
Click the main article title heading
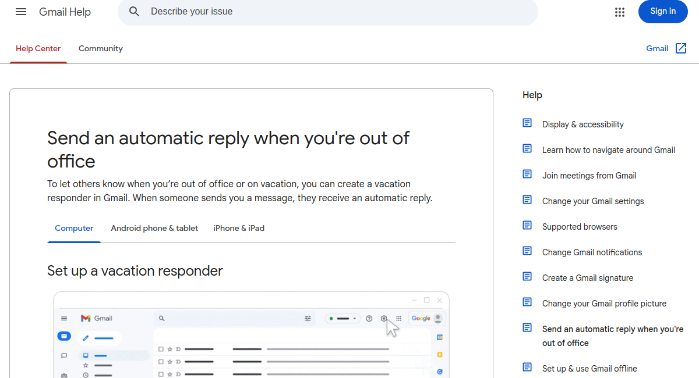click(x=228, y=149)
